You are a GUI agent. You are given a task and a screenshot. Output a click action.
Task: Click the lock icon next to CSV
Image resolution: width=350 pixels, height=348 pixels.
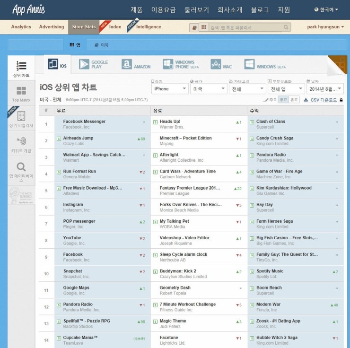(341, 100)
